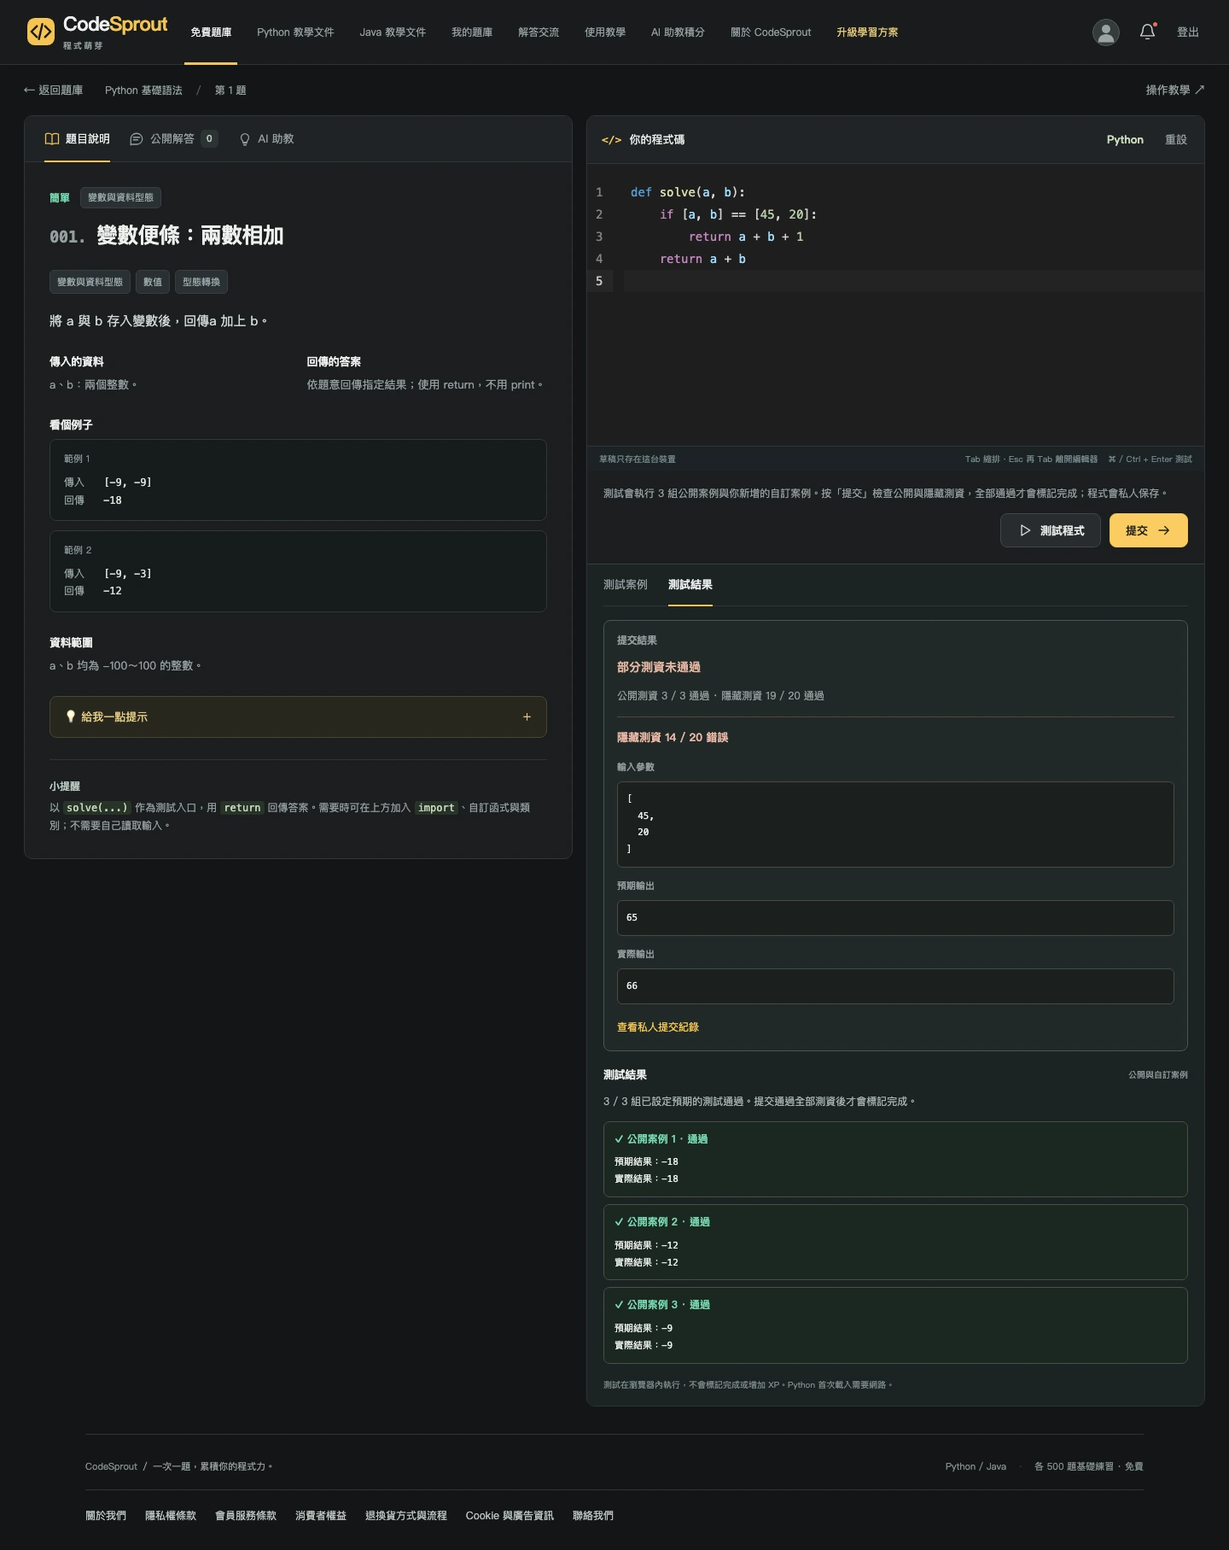The height and width of the screenshot is (1550, 1229).
Task: Click 升級學習方案 link
Action: click(867, 32)
